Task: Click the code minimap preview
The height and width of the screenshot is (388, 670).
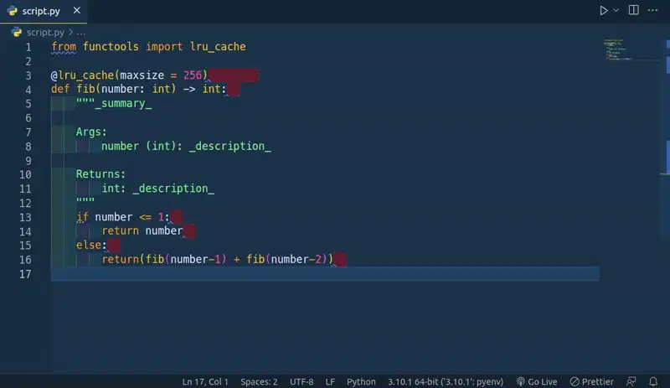Action: pyautogui.click(x=617, y=49)
